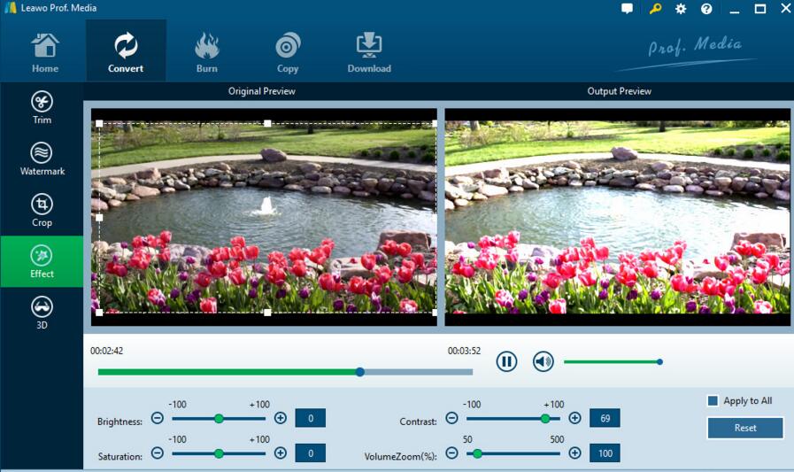Mute the audio with speaker button
Screen dimensions: 794x472
pyautogui.click(x=543, y=361)
